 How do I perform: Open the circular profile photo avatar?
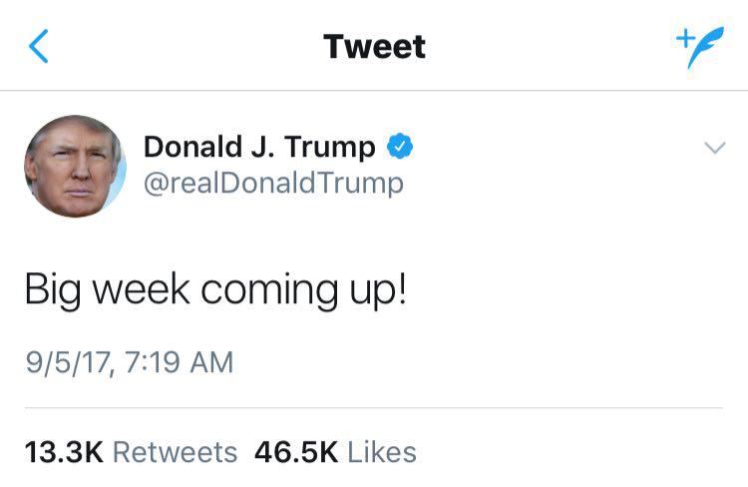coord(76,166)
